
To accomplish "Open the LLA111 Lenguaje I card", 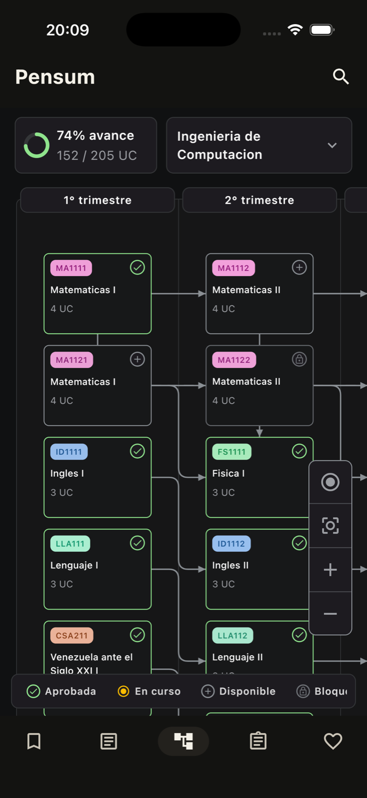I will [98, 569].
